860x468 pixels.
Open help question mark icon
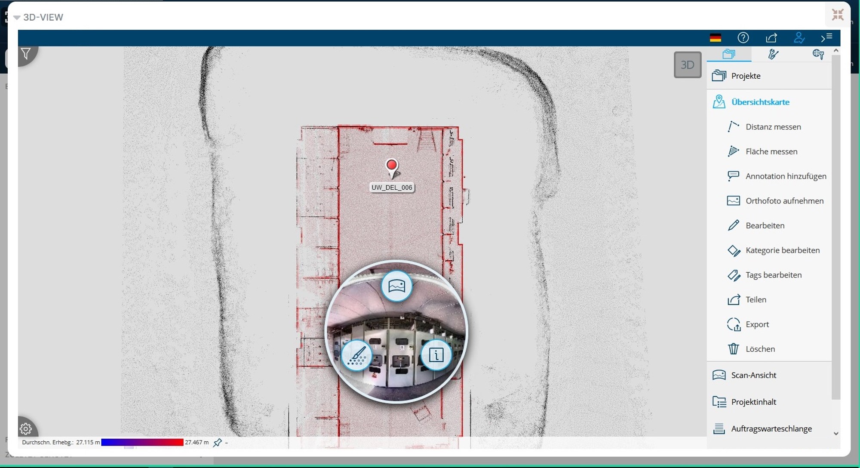743,38
